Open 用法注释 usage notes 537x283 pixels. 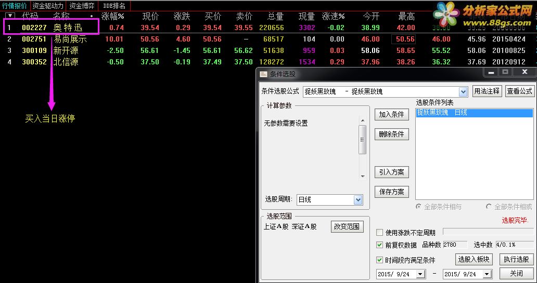[x=487, y=91]
